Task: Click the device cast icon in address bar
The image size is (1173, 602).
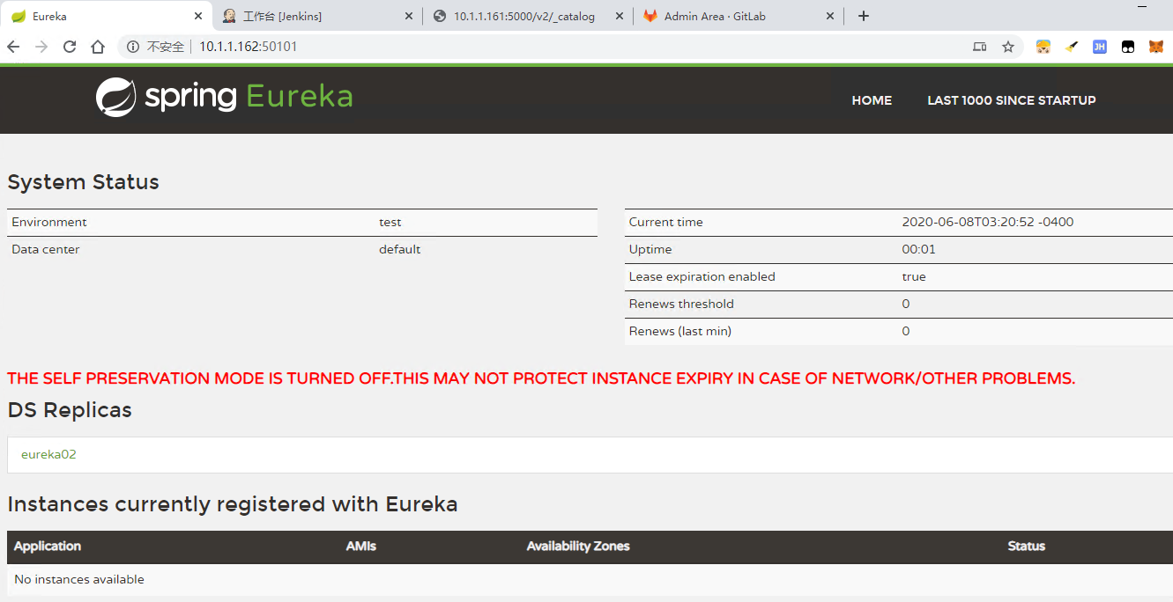Action: [x=979, y=47]
